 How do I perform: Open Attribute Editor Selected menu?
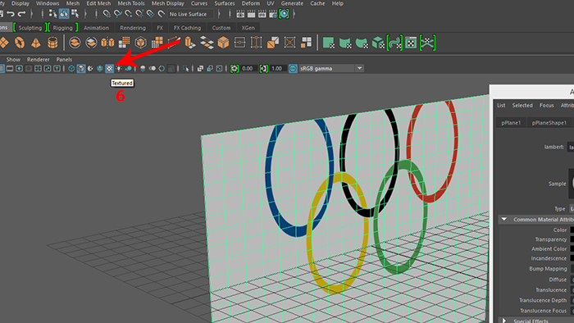click(522, 106)
